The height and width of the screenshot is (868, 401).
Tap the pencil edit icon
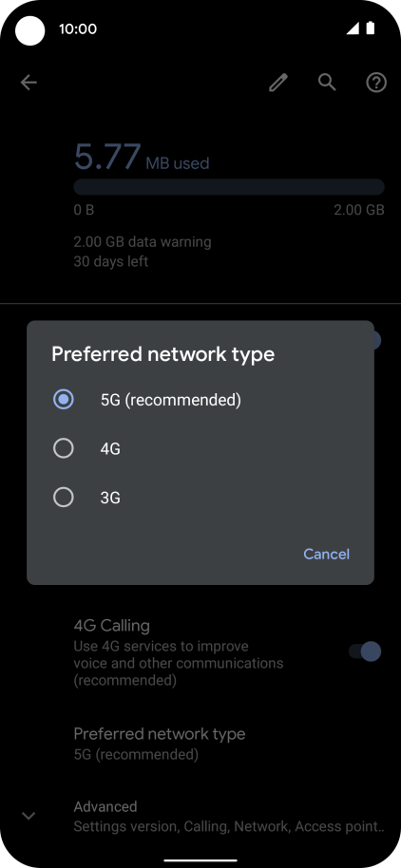coord(278,83)
